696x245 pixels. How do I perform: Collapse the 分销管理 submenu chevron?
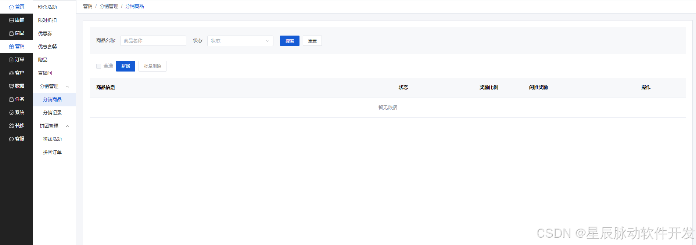click(x=67, y=87)
